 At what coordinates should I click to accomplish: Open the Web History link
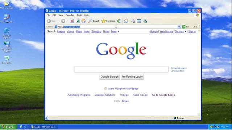(166, 31)
